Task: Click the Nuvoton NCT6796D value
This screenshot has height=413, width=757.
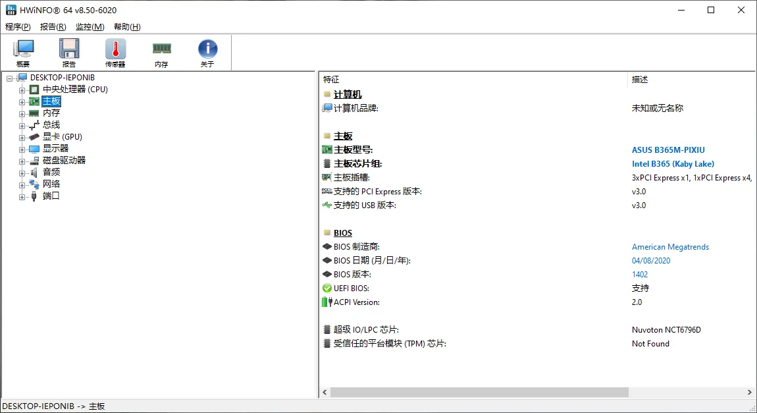Action: pyautogui.click(x=666, y=330)
